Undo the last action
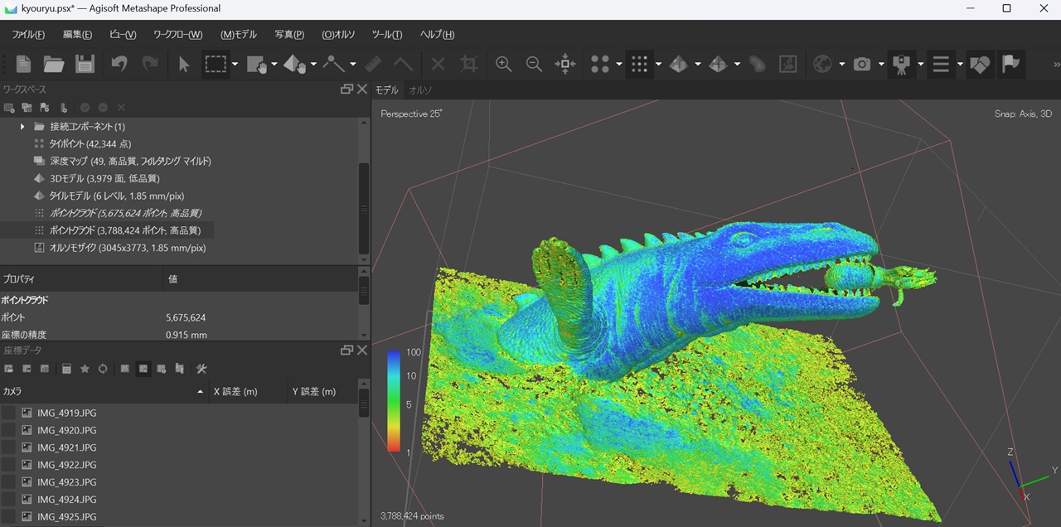The height and width of the screenshot is (527, 1061). 119,64
